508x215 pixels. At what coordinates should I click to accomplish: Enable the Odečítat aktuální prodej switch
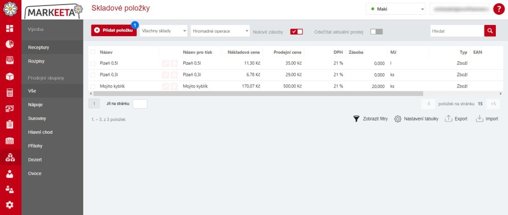[376, 32]
